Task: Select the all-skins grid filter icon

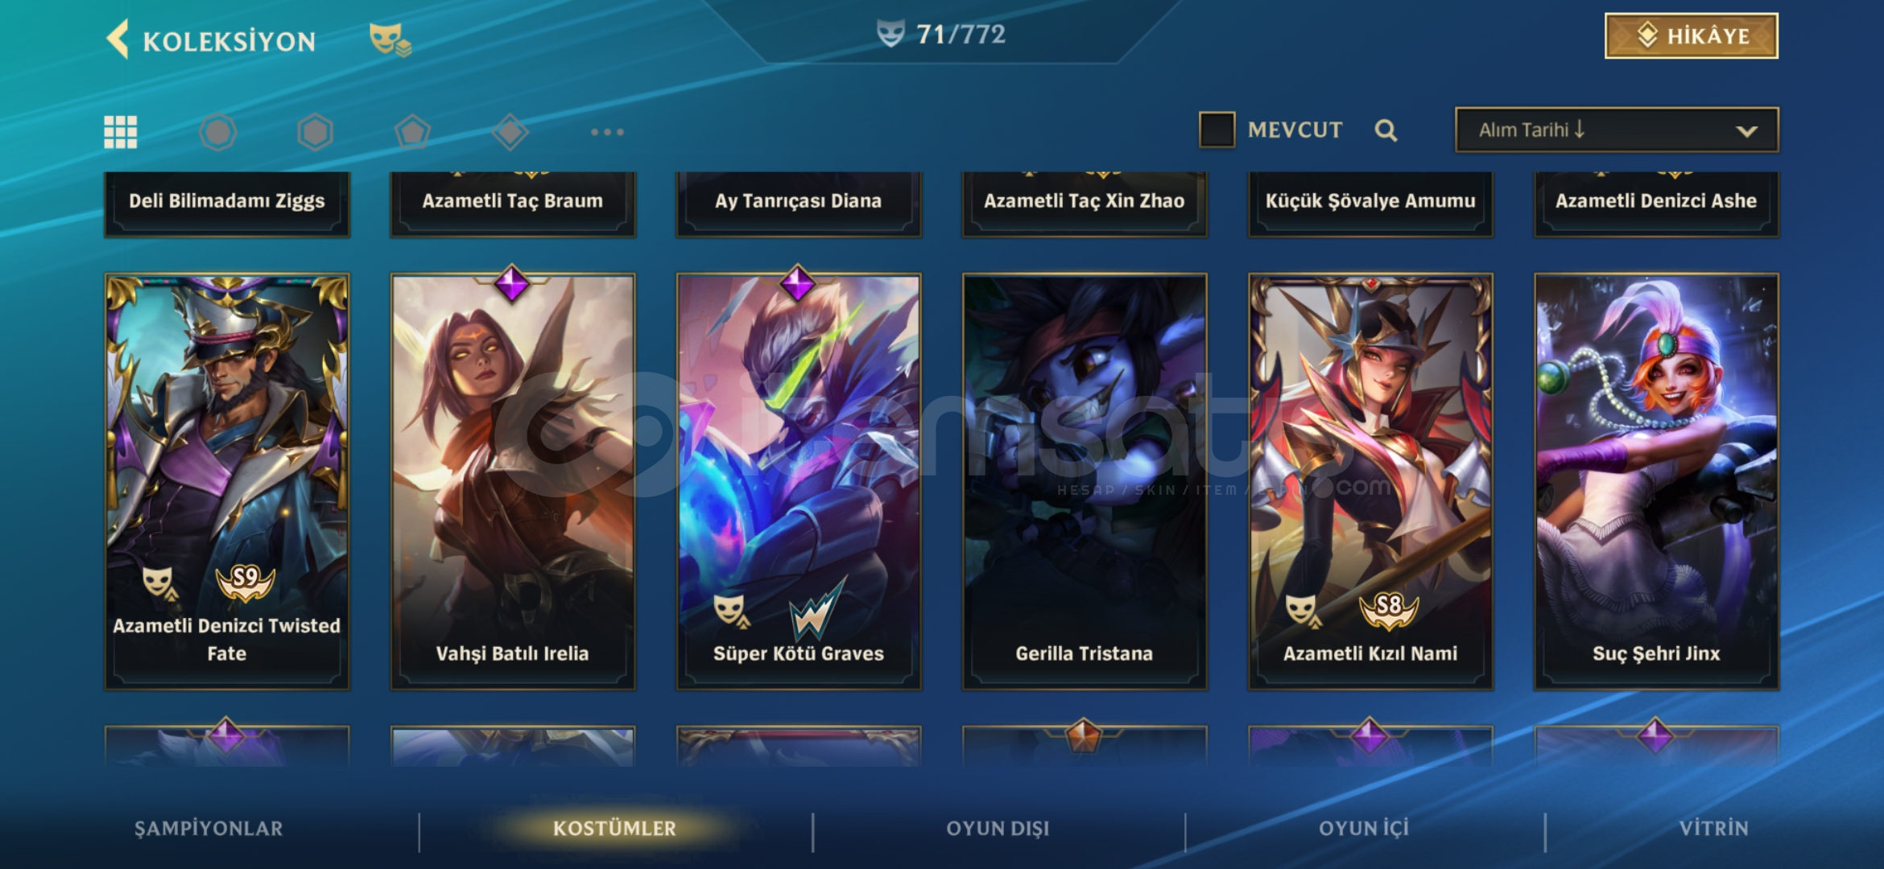Action: (x=121, y=132)
